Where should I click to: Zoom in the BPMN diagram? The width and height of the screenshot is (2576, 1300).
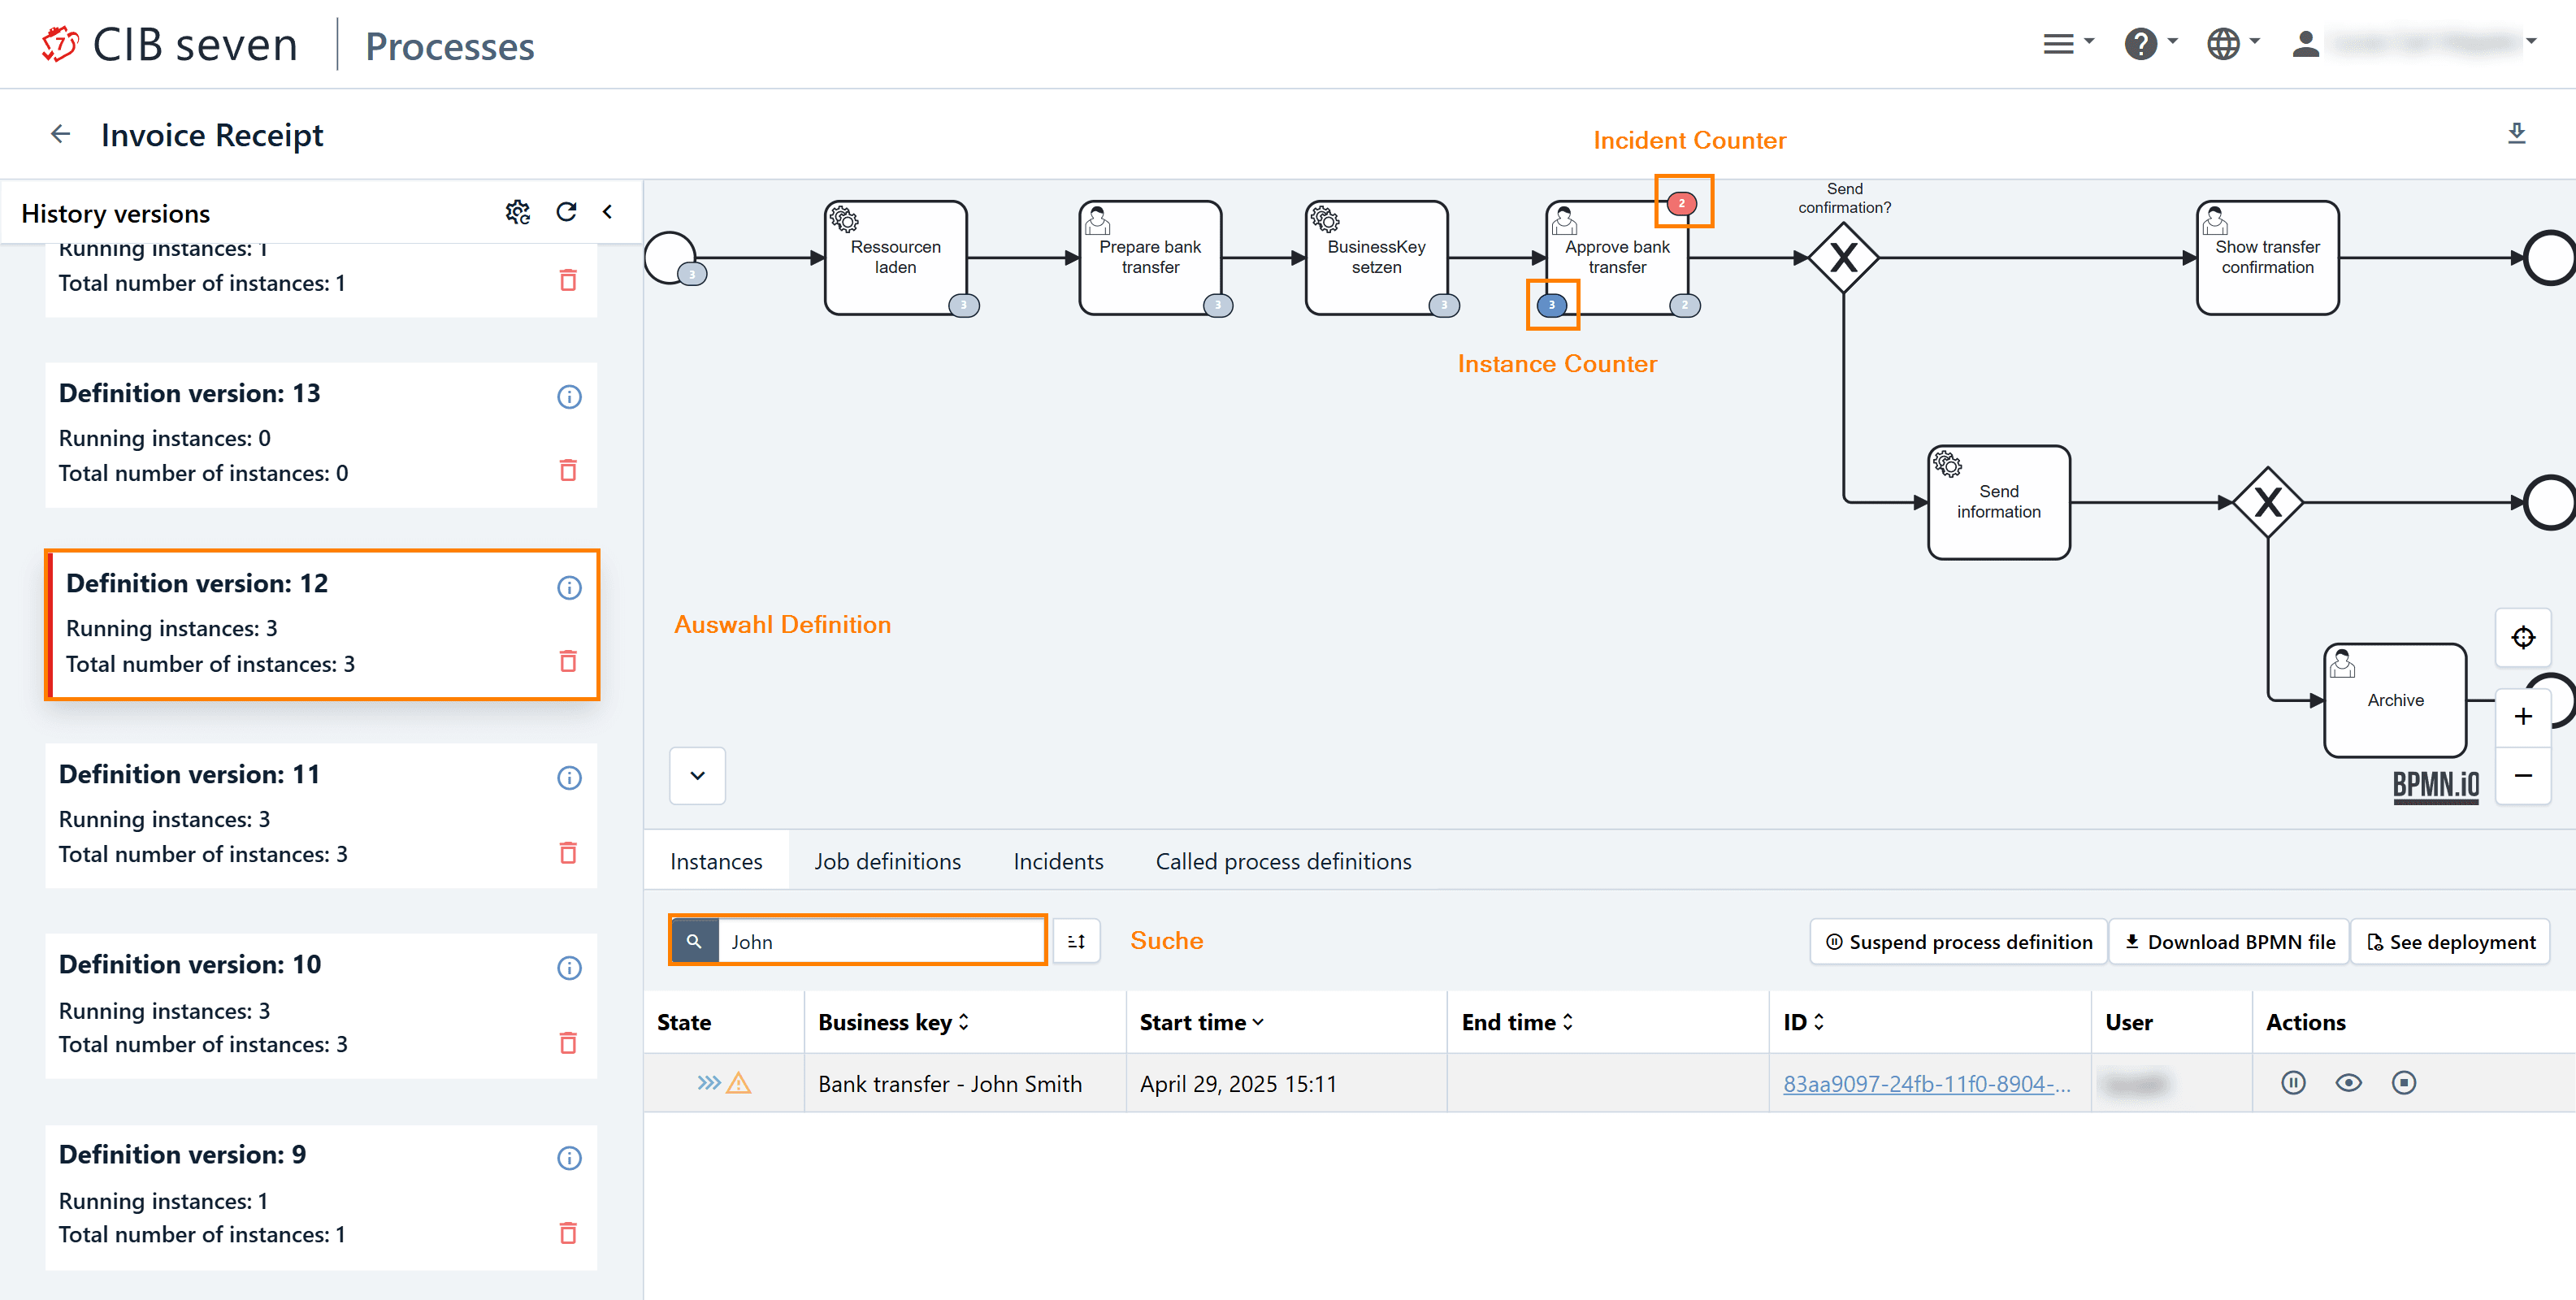pos(2523,717)
